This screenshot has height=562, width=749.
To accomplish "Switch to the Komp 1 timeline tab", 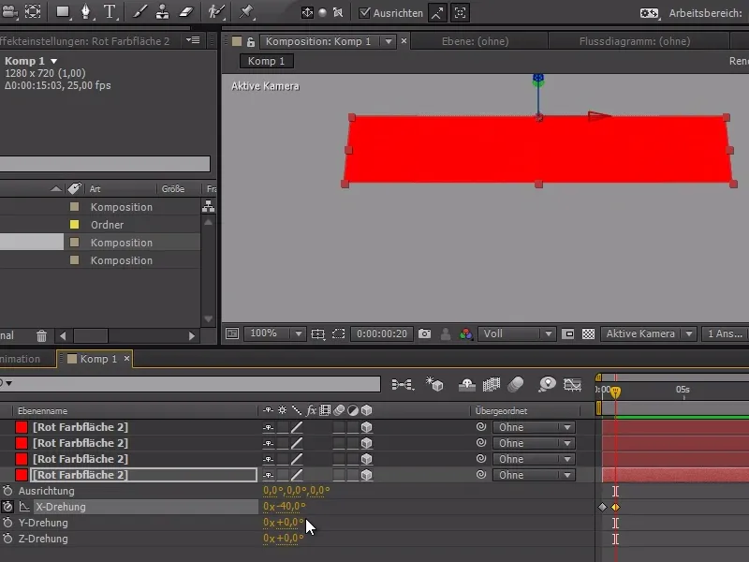I will point(98,359).
